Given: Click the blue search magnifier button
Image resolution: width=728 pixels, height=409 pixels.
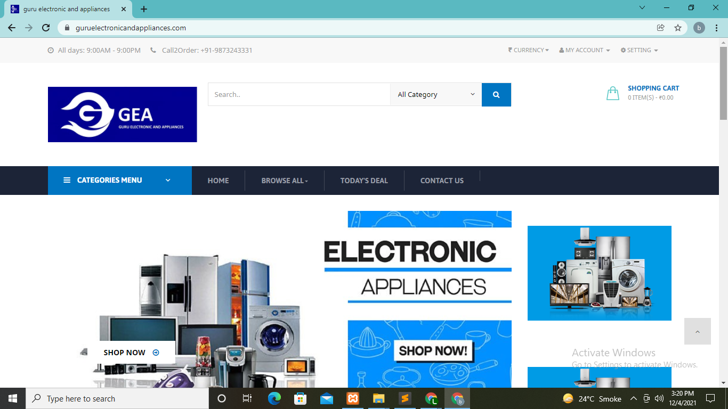Looking at the screenshot, I should point(496,95).
